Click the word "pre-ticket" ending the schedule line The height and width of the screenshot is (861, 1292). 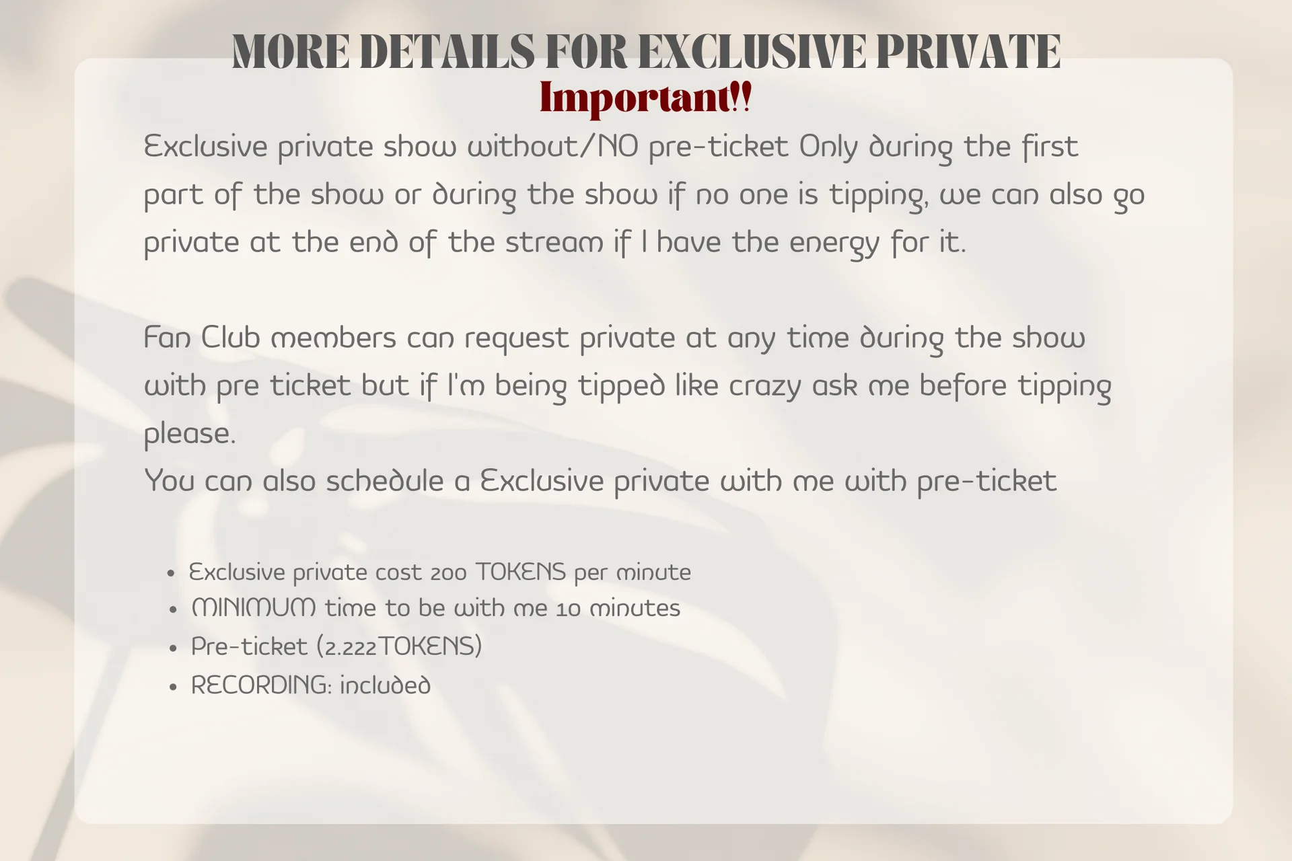click(x=986, y=482)
